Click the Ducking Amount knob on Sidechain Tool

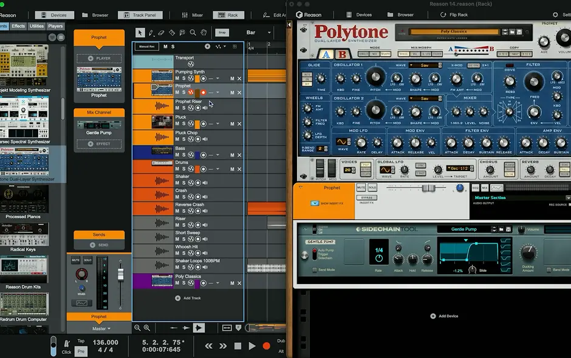point(528,252)
